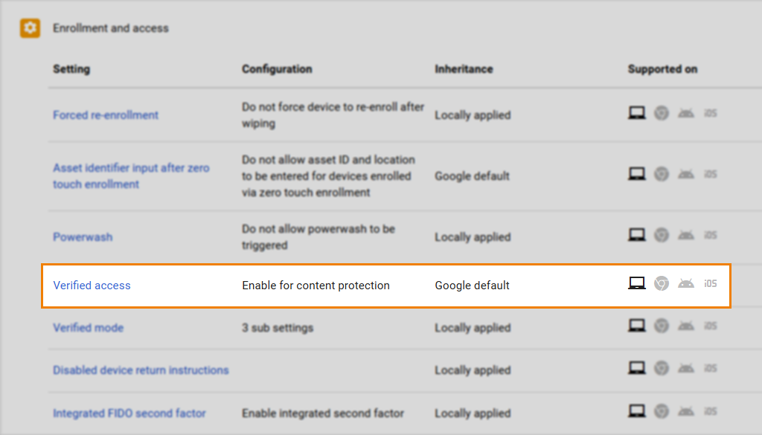
Task: Open the Powerwash setting
Action: coord(83,237)
